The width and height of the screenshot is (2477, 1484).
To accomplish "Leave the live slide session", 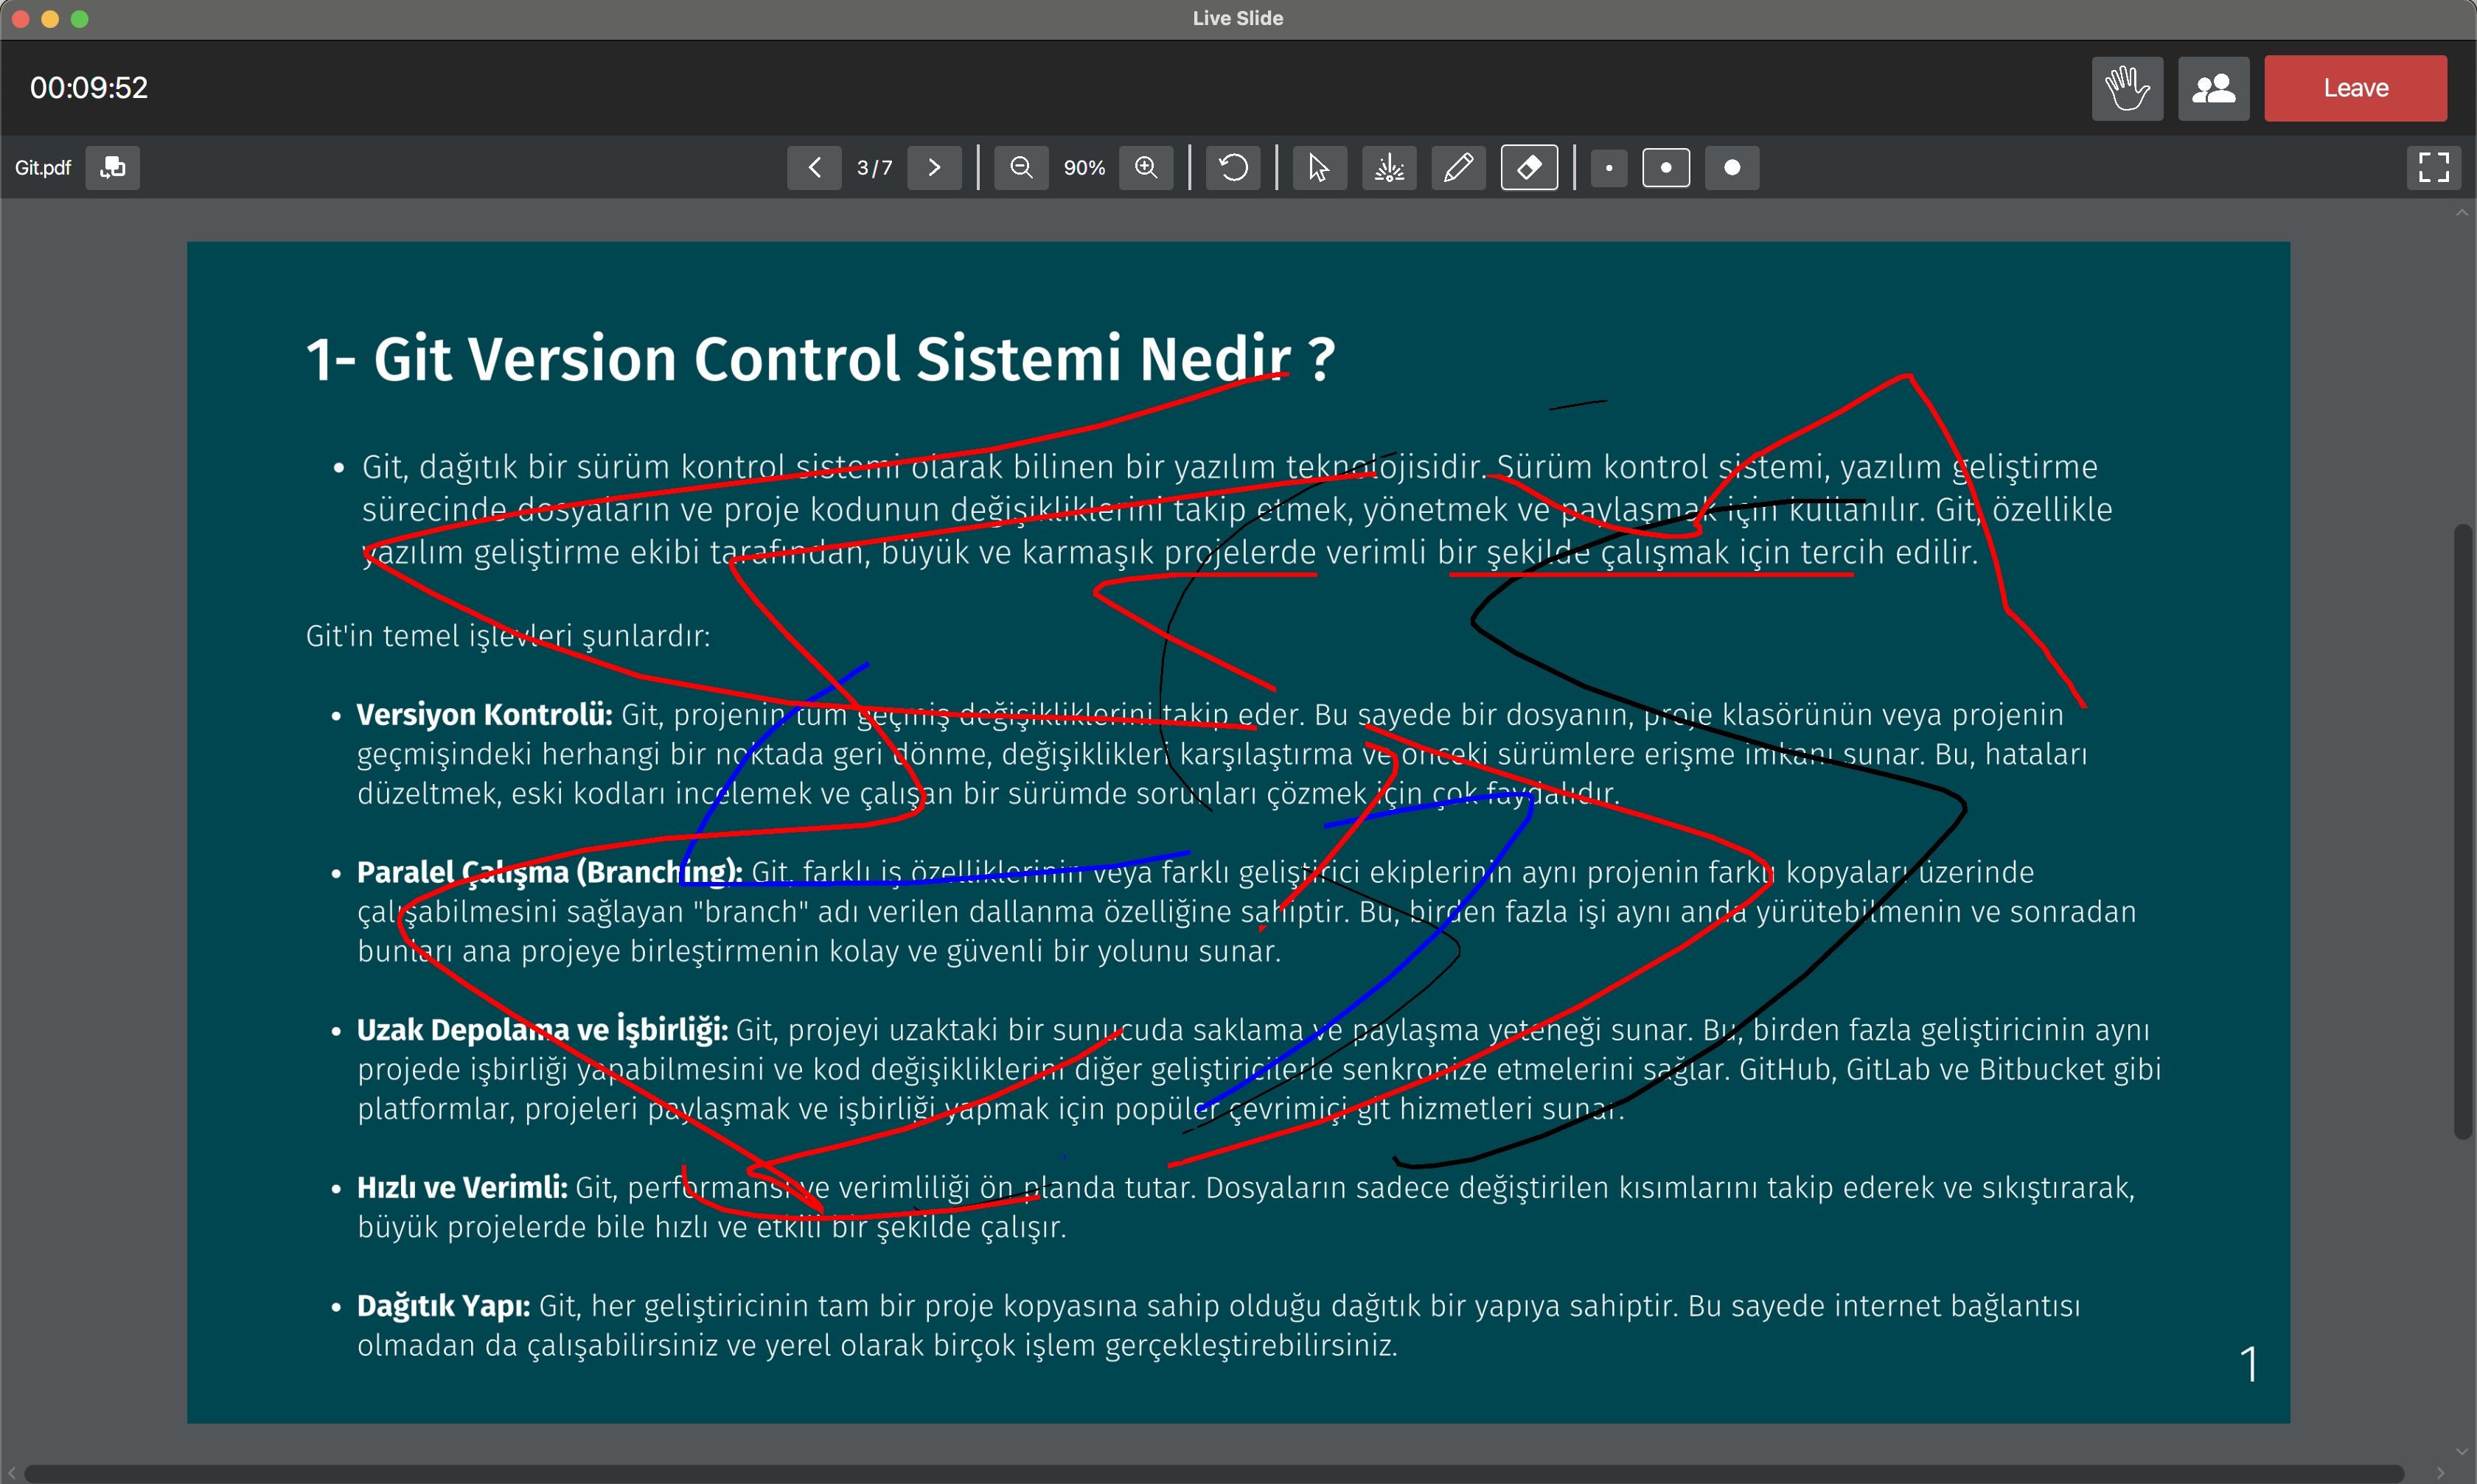I will (x=2355, y=88).
